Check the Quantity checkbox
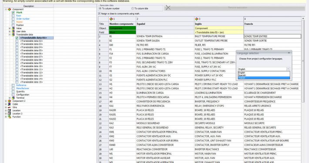The width and height of the screenshot is (309, 163). (13, 92)
